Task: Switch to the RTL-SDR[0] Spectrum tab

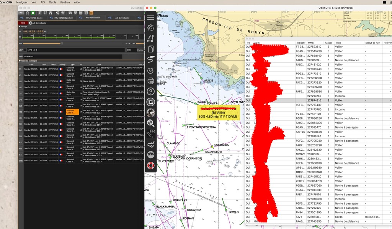Action: click(x=61, y=18)
